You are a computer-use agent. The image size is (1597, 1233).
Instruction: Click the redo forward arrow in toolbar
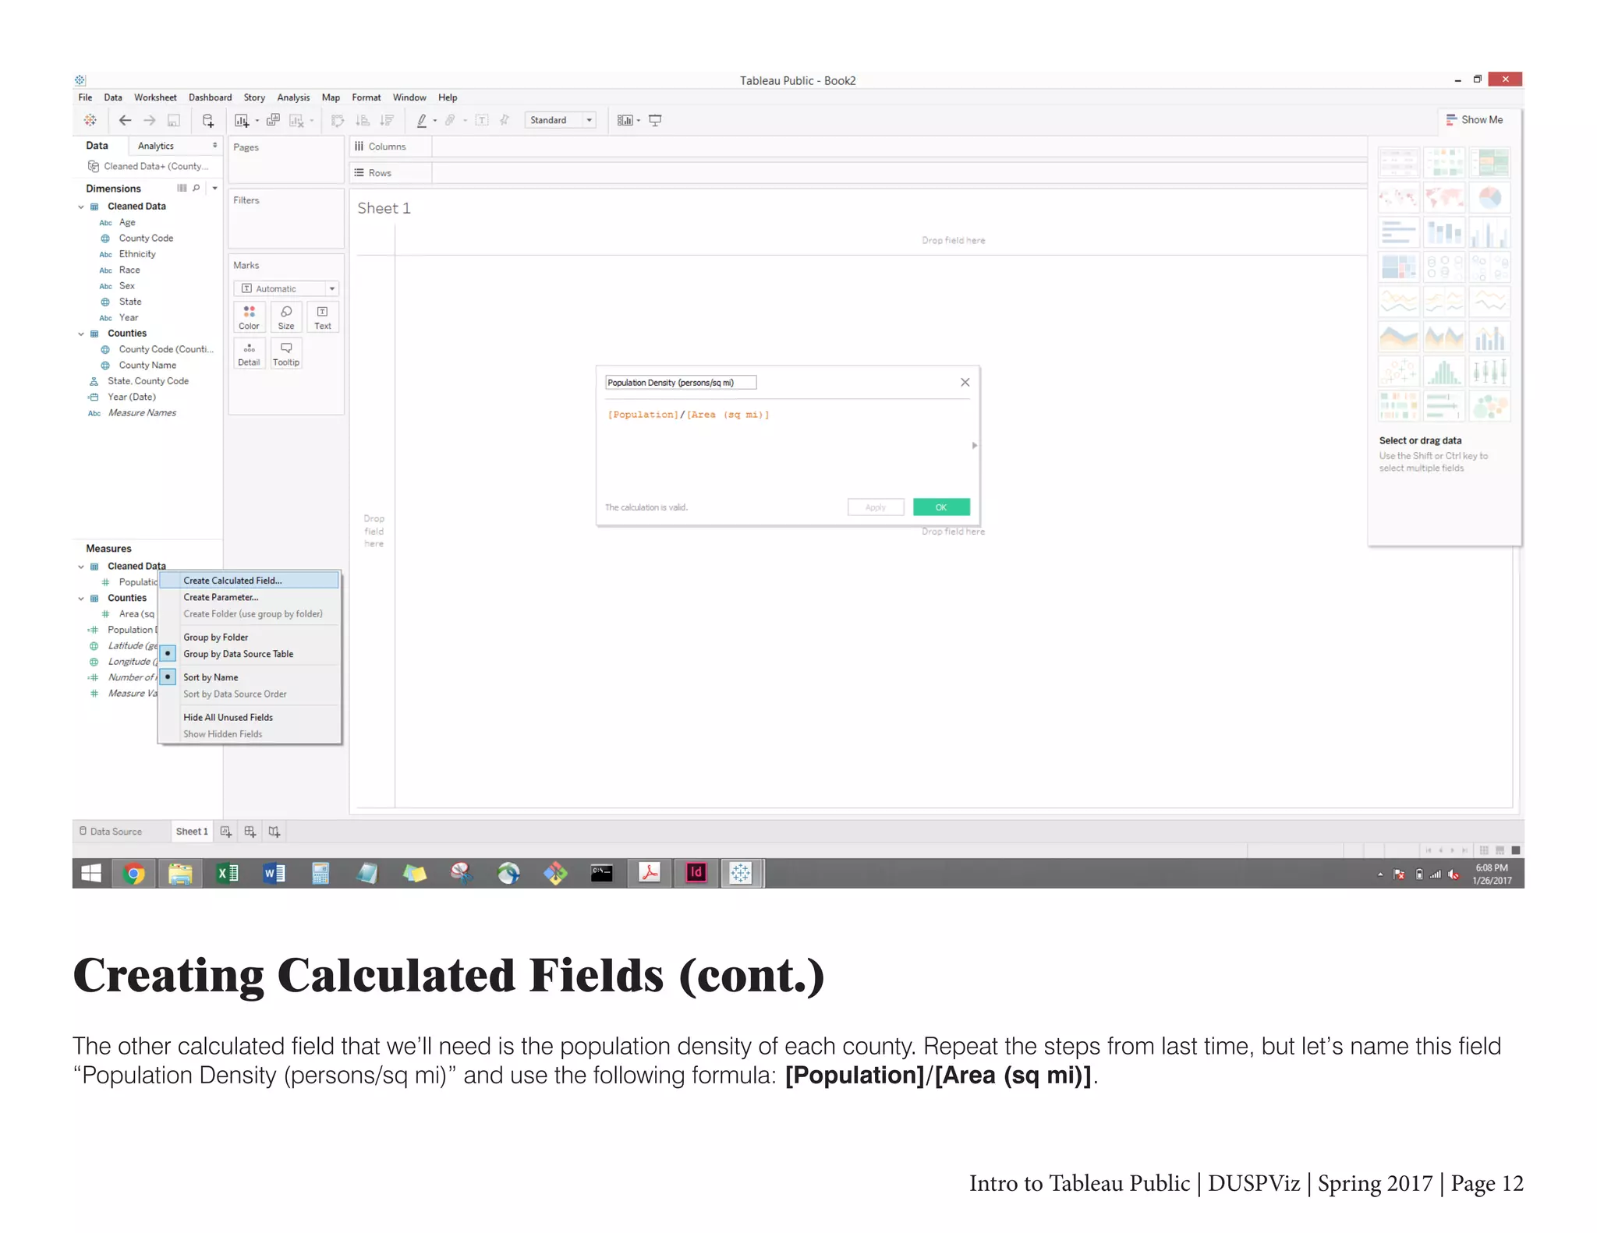pyautogui.click(x=150, y=120)
